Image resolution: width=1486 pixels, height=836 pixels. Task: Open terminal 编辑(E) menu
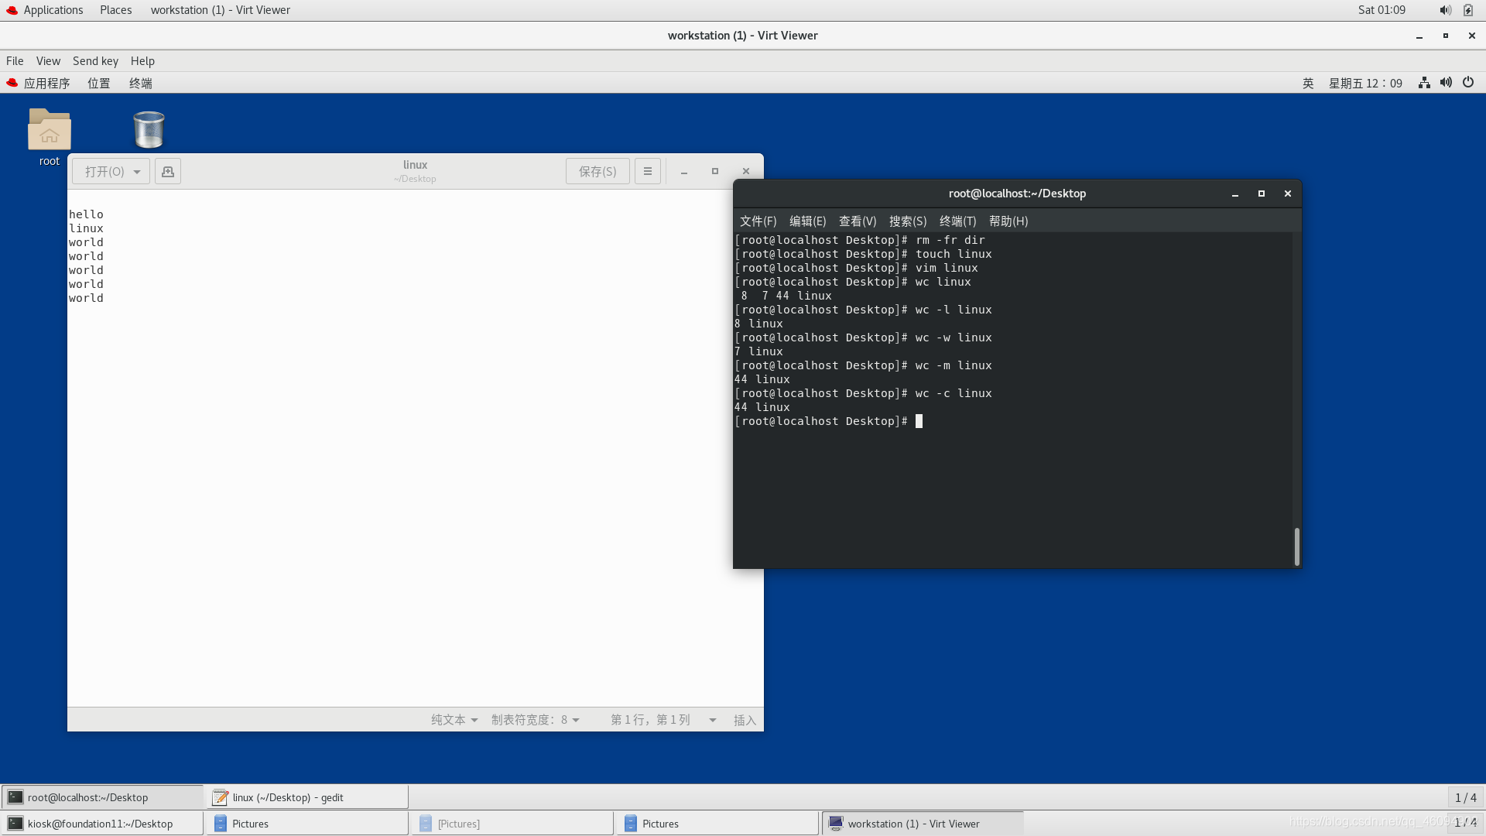point(807,221)
